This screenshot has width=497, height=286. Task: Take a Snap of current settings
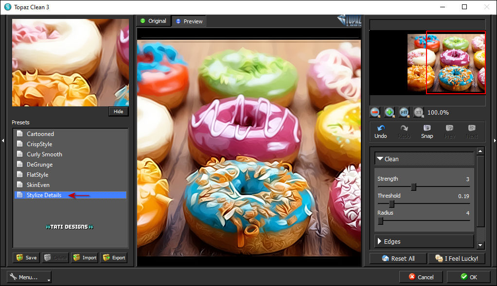click(427, 132)
